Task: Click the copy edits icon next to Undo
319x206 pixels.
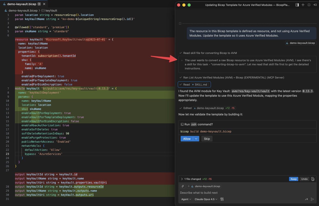Action: pos(312,179)
